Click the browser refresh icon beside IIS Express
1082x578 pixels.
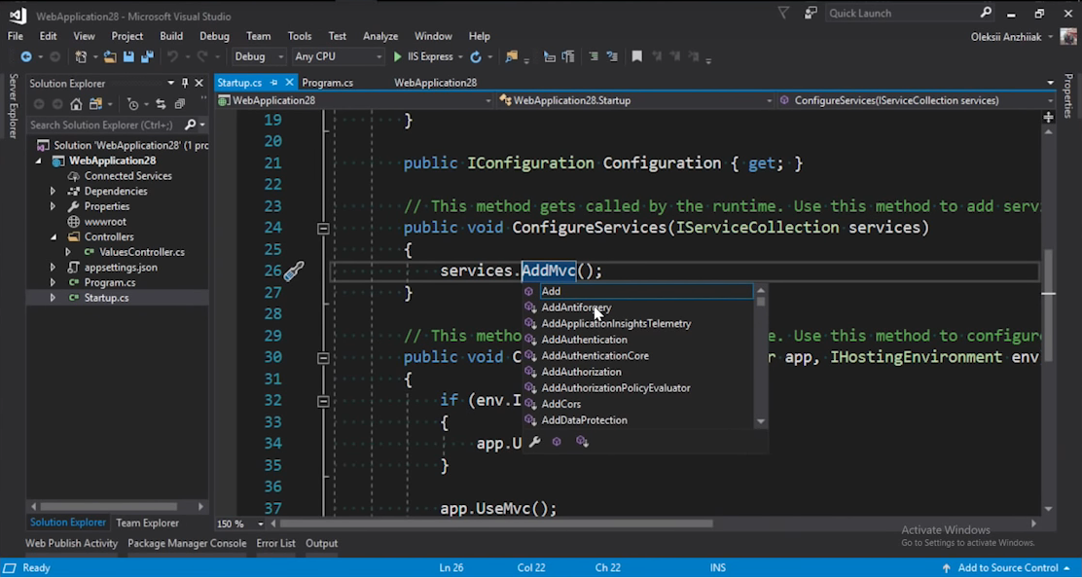pos(476,56)
